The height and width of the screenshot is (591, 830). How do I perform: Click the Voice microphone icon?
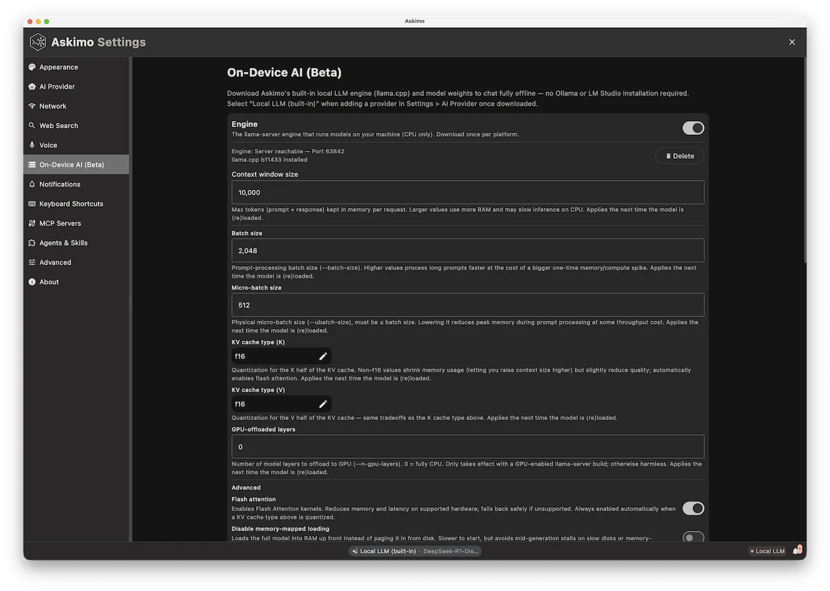pyautogui.click(x=32, y=145)
